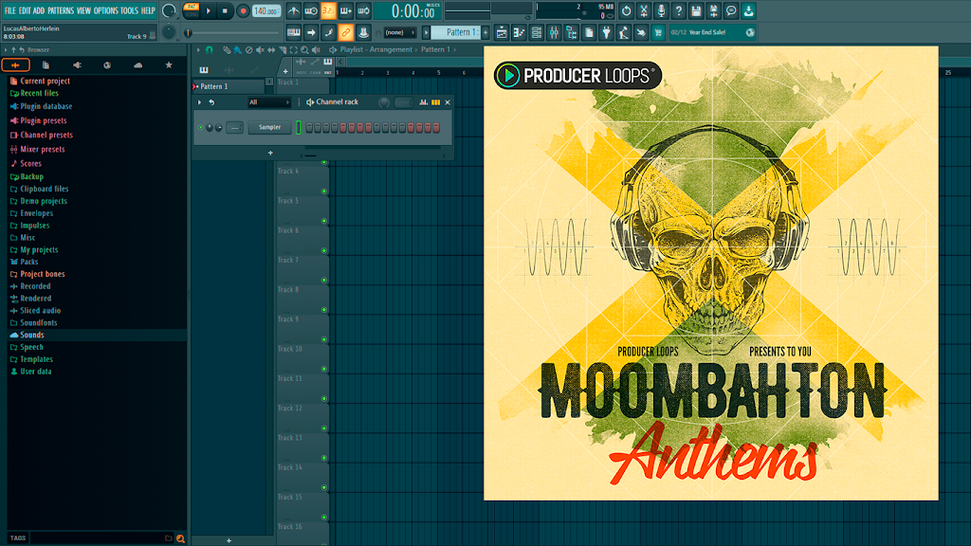
Task: Open the TOOLS menu
Action: pyautogui.click(x=129, y=10)
